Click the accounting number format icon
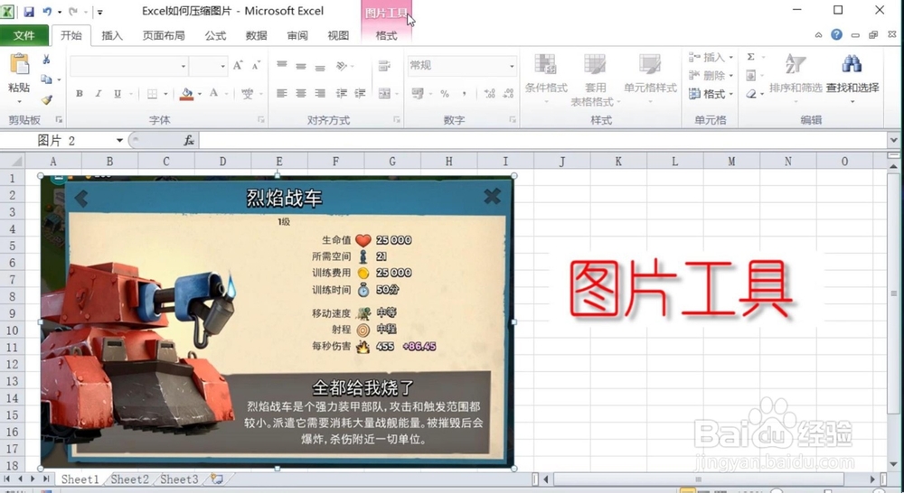This screenshot has width=904, height=493. pyautogui.click(x=418, y=93)
